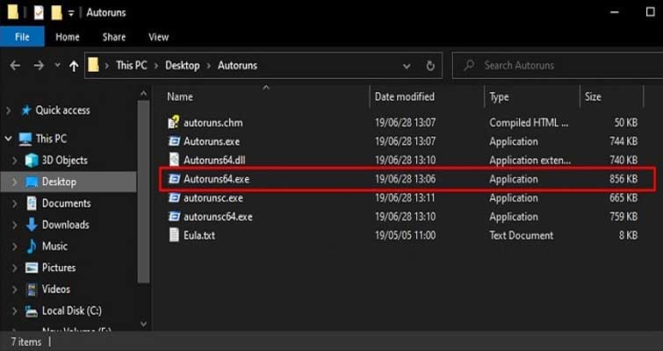Switch to the Home ribbon tab
The height and width of the screenshot is (351, 663).
pyautogui.click(x=68, y=37)
